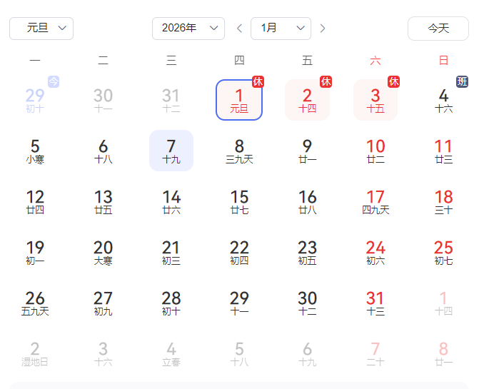This screenshot has height=389, width=479.
Task: Open the 元旦 holiday dropdown
Action: click(41, 29)
